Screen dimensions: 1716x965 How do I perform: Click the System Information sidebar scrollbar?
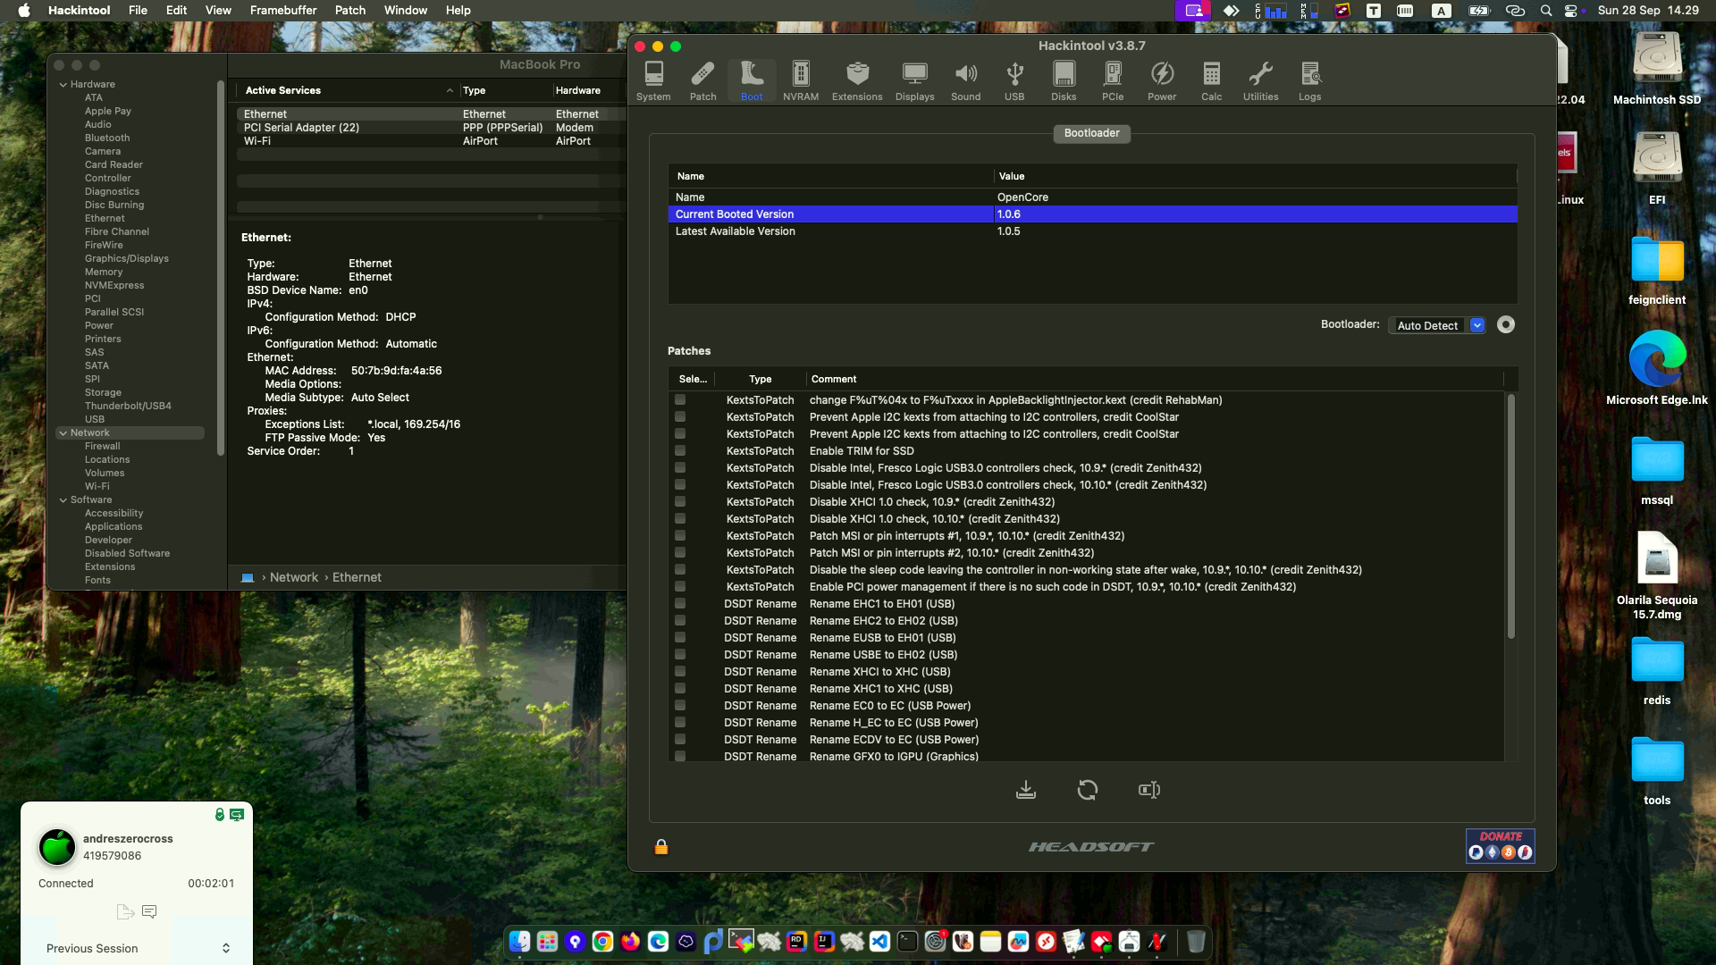(220, 268)
